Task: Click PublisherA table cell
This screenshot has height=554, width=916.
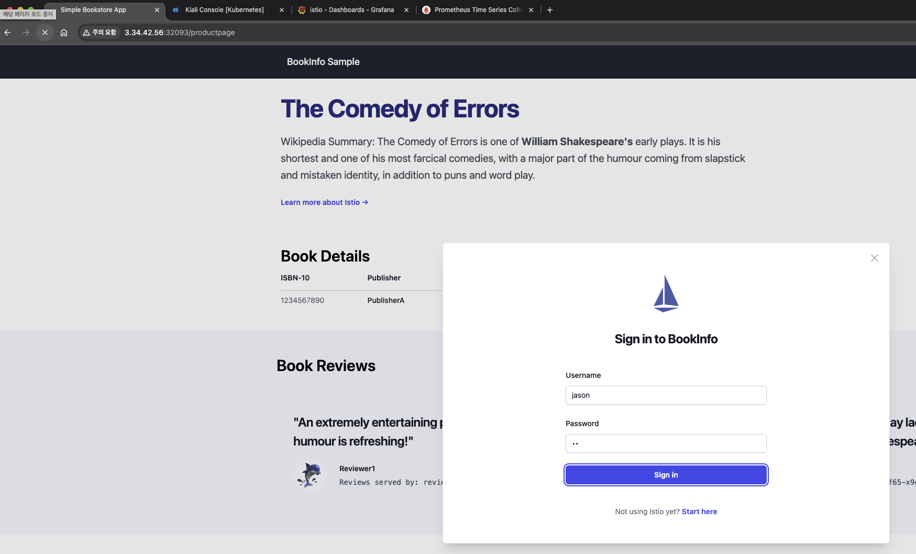Action: click(386, 300)
